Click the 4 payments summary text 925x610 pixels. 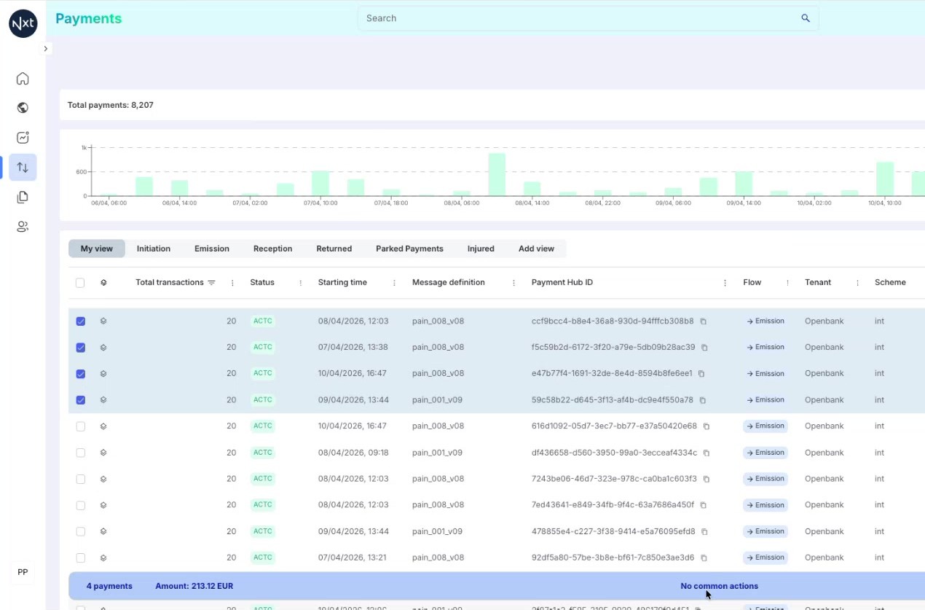pos(109,586)
